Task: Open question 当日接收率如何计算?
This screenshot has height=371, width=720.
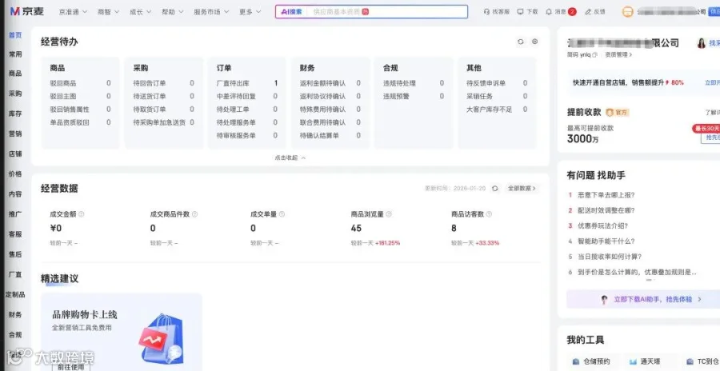Action: click(610, 257)
